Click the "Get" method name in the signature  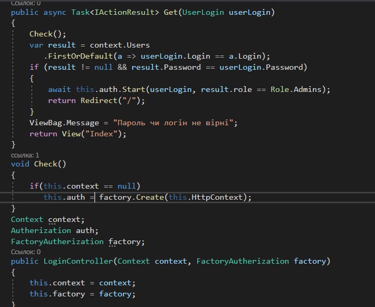tap(170, 12)
